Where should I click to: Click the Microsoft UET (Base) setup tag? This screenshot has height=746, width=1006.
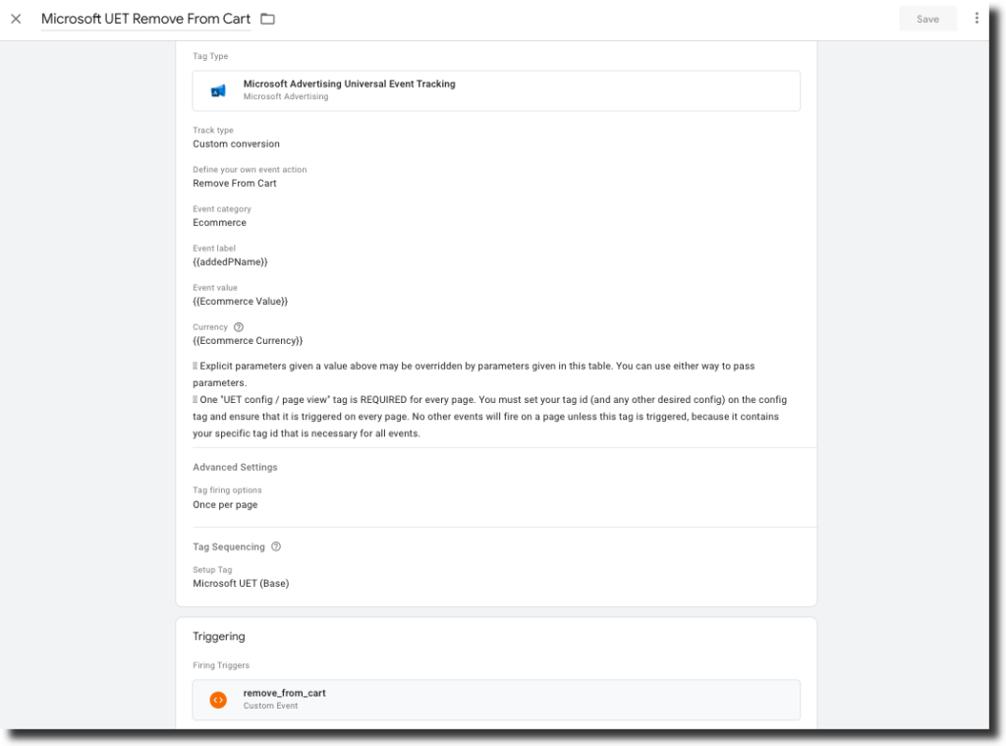241,584
